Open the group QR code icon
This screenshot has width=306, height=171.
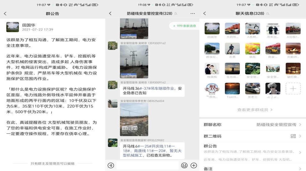(293, 136)
